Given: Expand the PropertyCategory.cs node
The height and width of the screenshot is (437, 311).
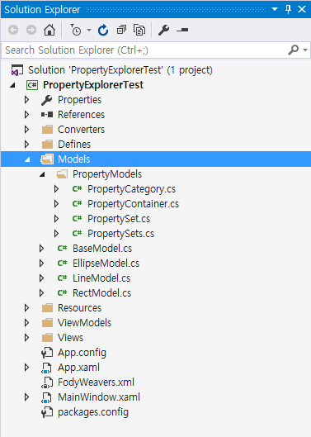Looking at the screenshot, I should (x=56, y=189).
